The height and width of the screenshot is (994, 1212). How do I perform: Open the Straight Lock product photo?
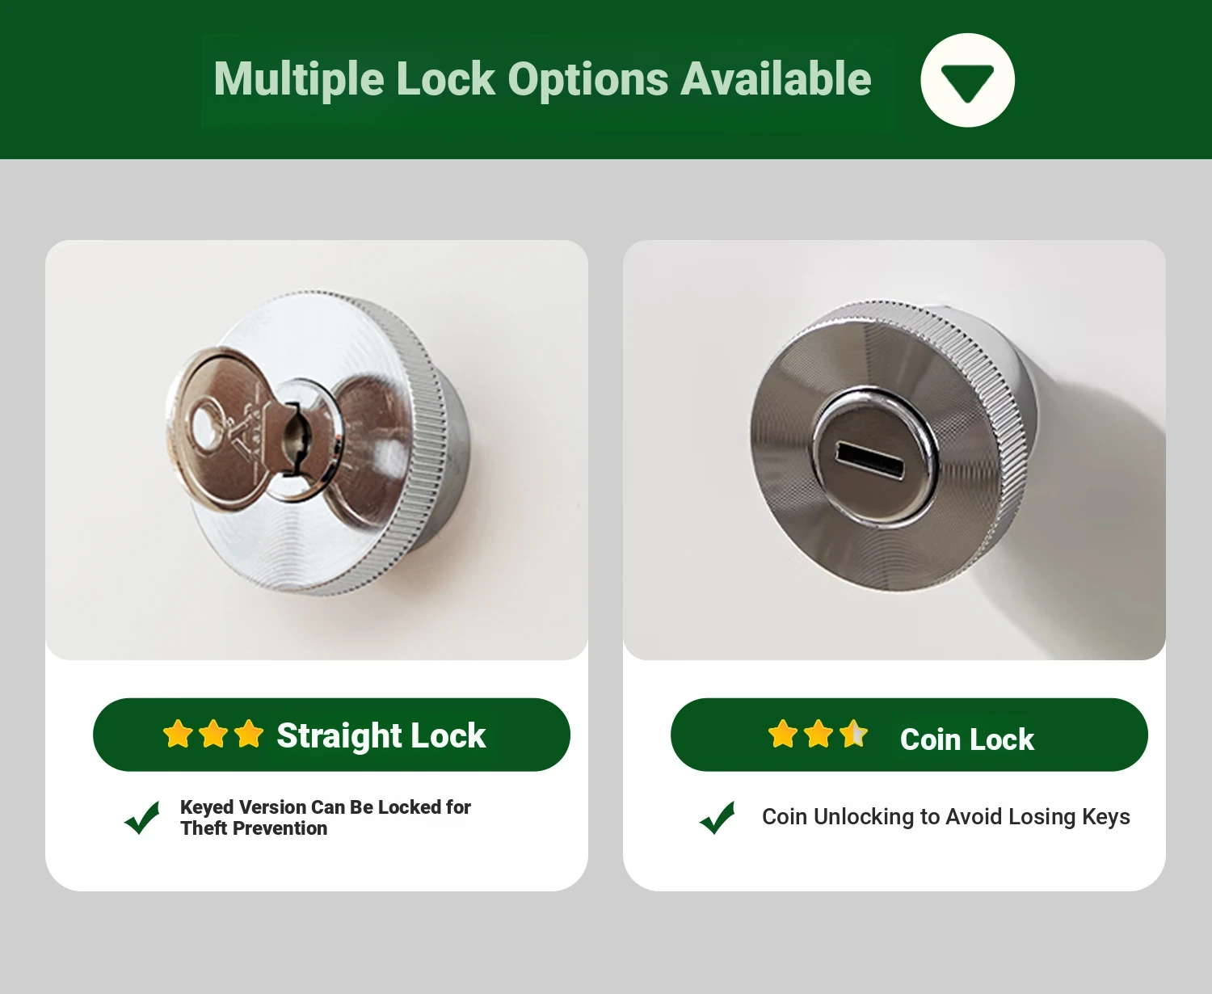coord(317,450)
